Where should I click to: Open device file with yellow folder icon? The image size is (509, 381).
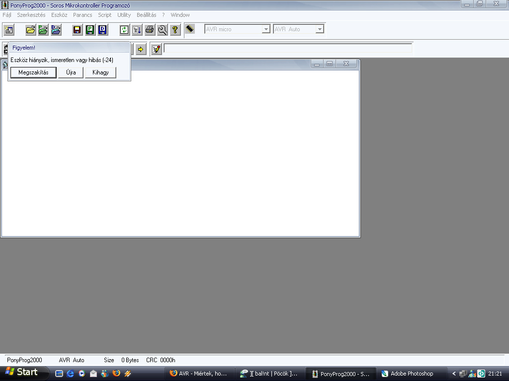coord(30,30)
